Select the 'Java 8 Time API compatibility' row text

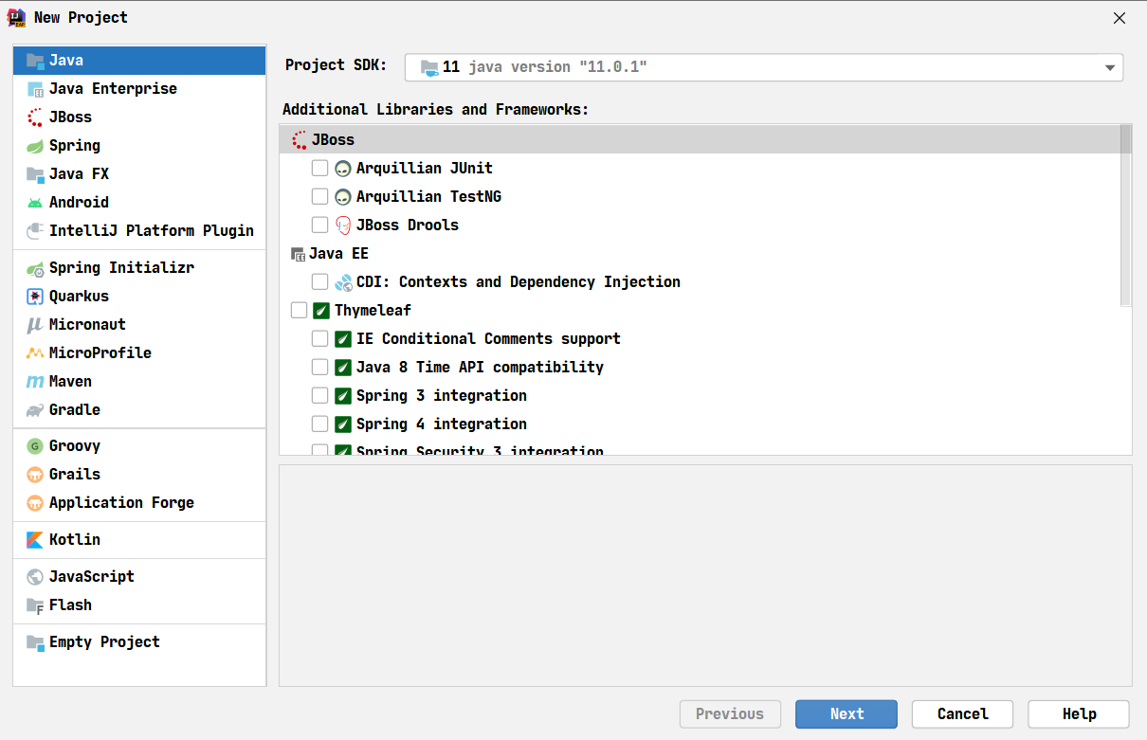pos(480,368)
